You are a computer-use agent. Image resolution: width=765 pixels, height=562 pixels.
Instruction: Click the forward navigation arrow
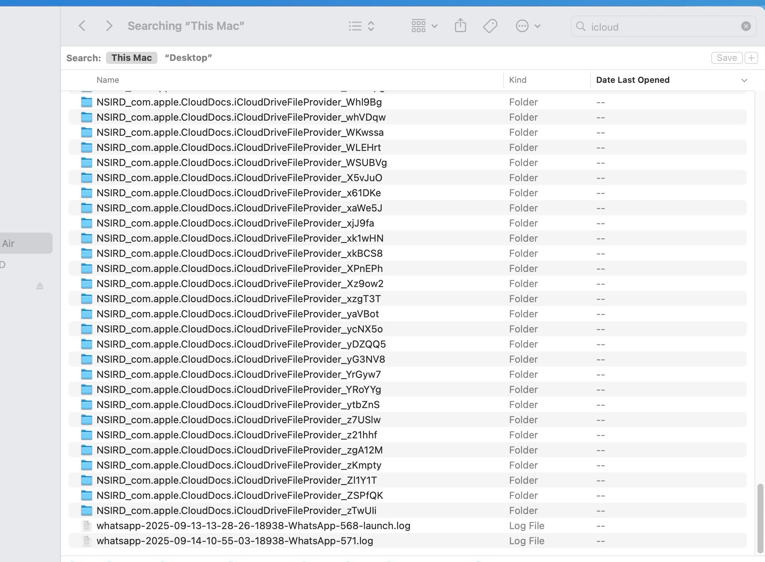coord(109,26)
